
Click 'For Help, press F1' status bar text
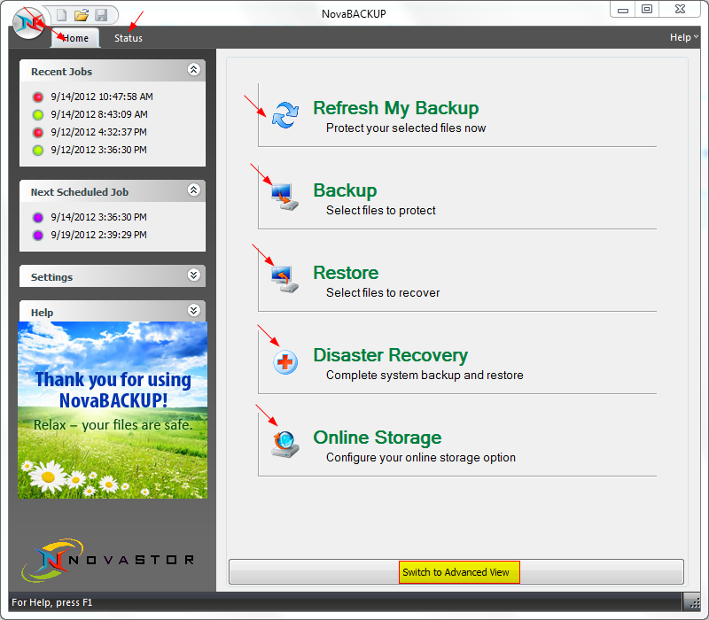click(x=52, y=602)
